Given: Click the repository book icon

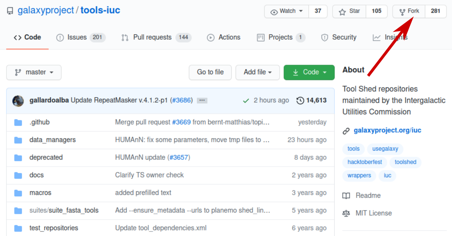Looking at the screenshot, I should click(10, 11).
